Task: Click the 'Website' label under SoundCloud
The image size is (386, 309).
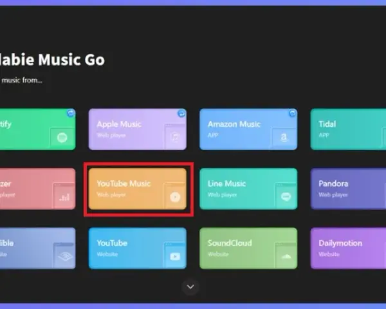Action: [218, 254]
